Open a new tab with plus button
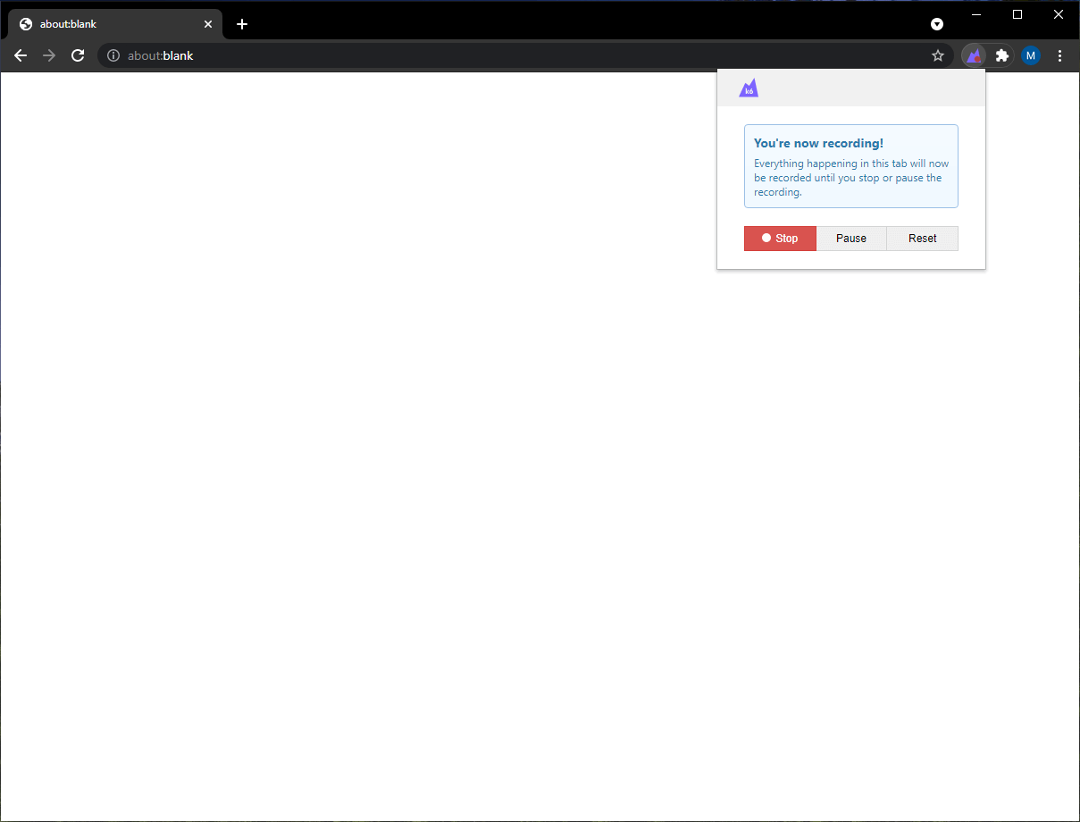The image size is (1080, 822). click(x=242, y=24)
